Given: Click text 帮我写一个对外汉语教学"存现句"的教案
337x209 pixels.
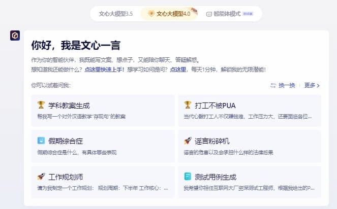Looking at the screenshot, I should [81, 117].
